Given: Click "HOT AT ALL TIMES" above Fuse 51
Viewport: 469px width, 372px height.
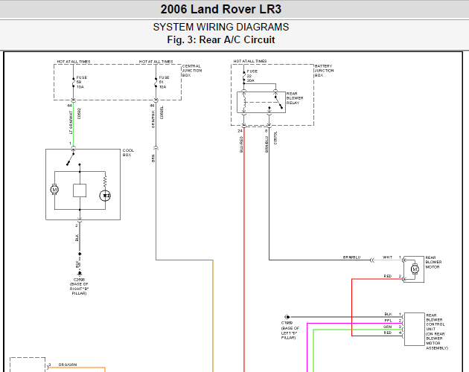Looking at the screenshot, I should tap(156, 62).
